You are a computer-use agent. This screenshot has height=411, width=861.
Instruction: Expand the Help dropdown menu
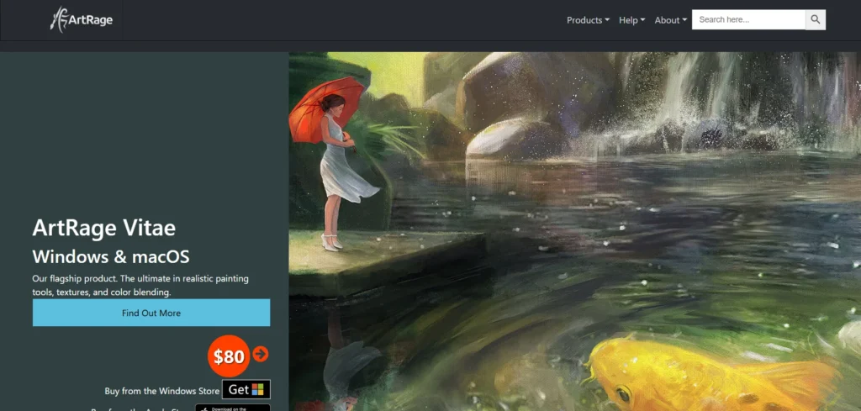(631, 20)
